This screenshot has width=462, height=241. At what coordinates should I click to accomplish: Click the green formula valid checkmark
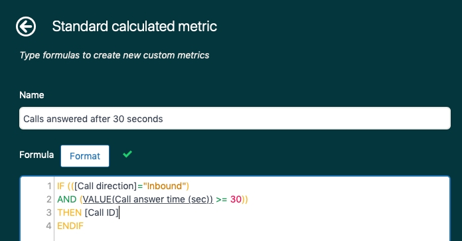click(x=127, y=154)
